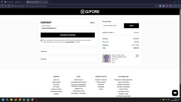The width and height of the screenshot is (181, 102).
Task: Open Frequently Asked Questions link
Action: 123,80
